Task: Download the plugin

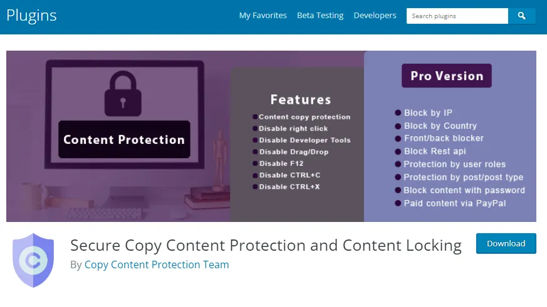Action: click(x=506, y=243)
